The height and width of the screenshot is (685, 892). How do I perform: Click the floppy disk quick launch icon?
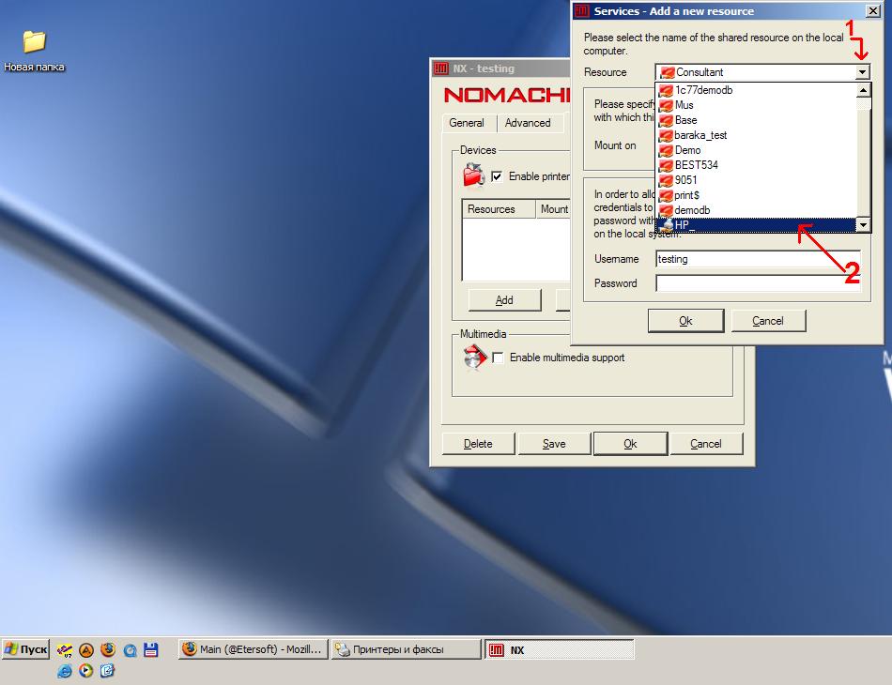click(x=150, y=649)
